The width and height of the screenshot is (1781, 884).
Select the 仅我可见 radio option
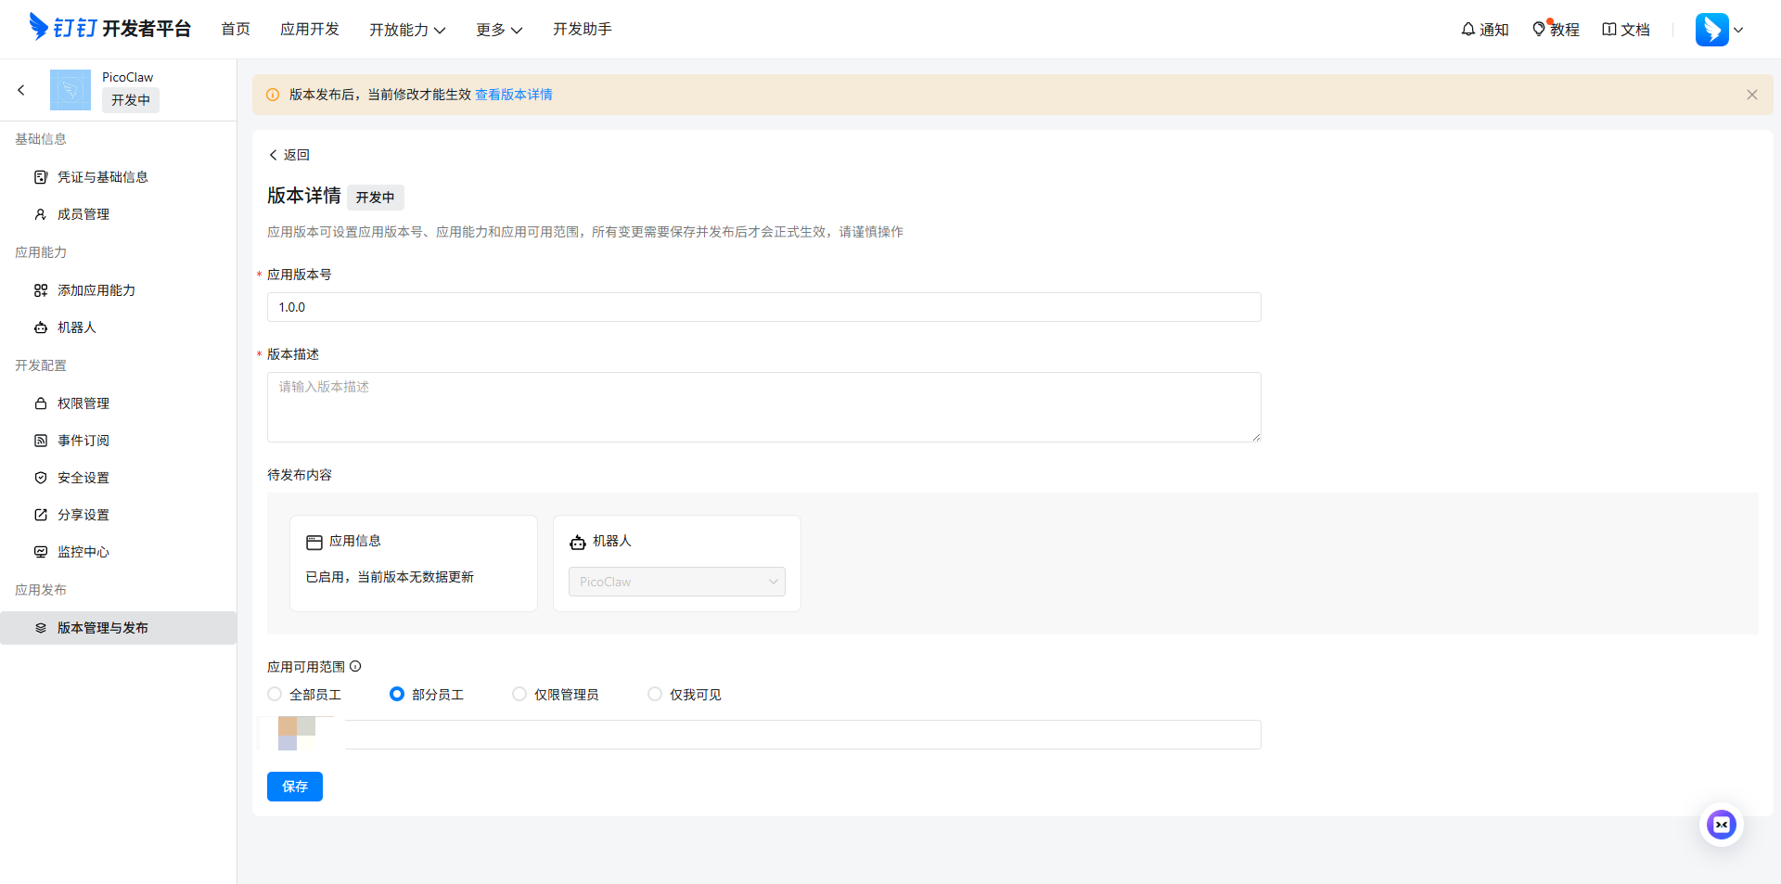[x=655, y=694]
